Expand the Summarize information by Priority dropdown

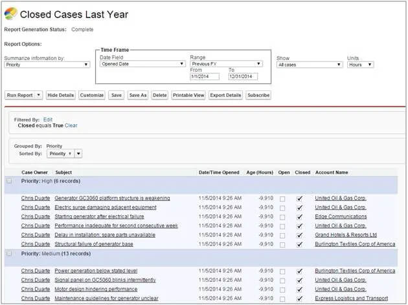tap(47, 65)
